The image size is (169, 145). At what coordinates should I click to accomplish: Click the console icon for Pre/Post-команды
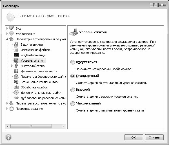16,55
